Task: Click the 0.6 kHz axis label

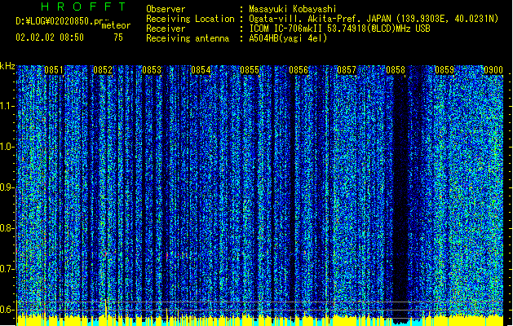Action: (x=7, y=310)
